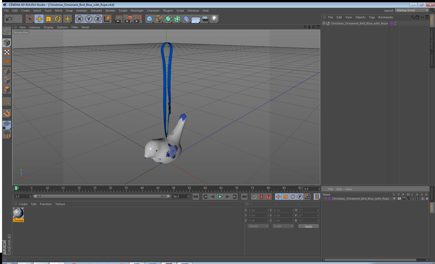
Task: Open the Structure side tab
Action: point(432,60)
